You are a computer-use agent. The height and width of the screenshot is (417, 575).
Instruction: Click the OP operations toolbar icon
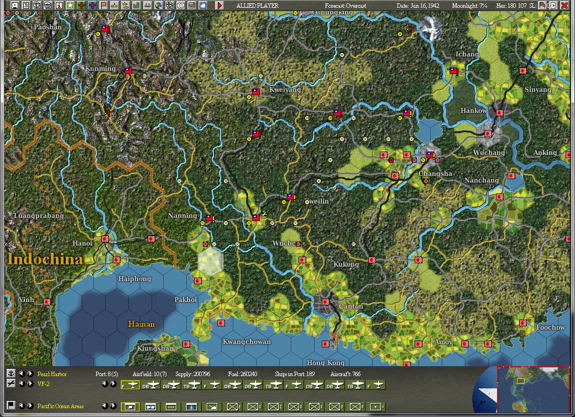click(181, 6)
